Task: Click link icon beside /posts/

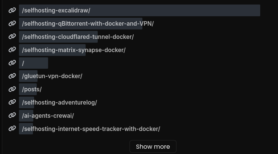Action: point(12,89)
